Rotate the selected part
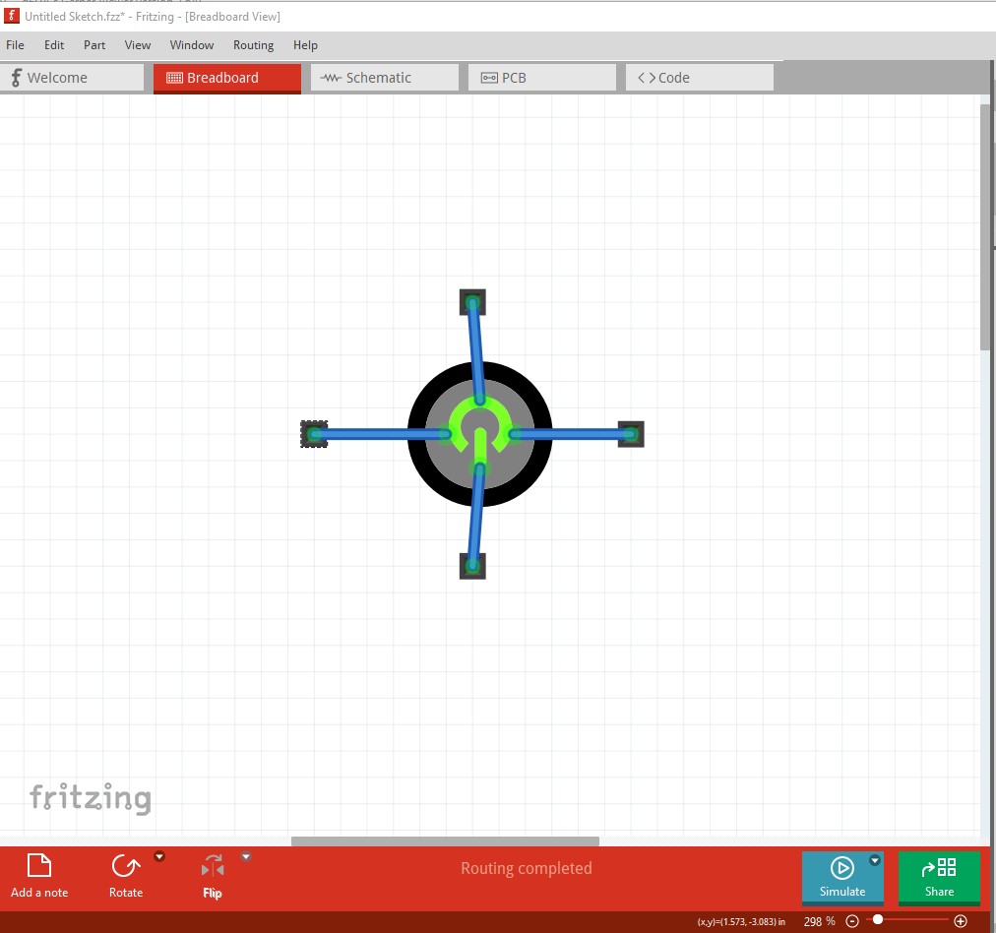Screen dimensions: 996x933 pos(126,875)
